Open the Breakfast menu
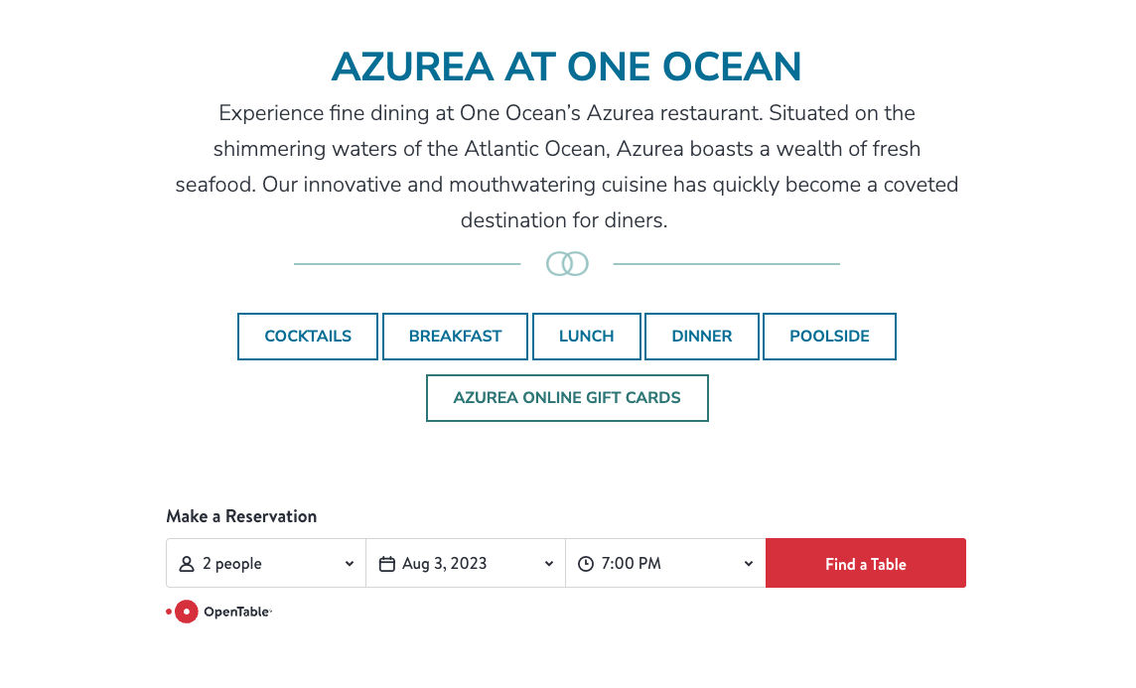Image resolution: width=1136 pixels, height=688 pixels. tap(456, 337)
